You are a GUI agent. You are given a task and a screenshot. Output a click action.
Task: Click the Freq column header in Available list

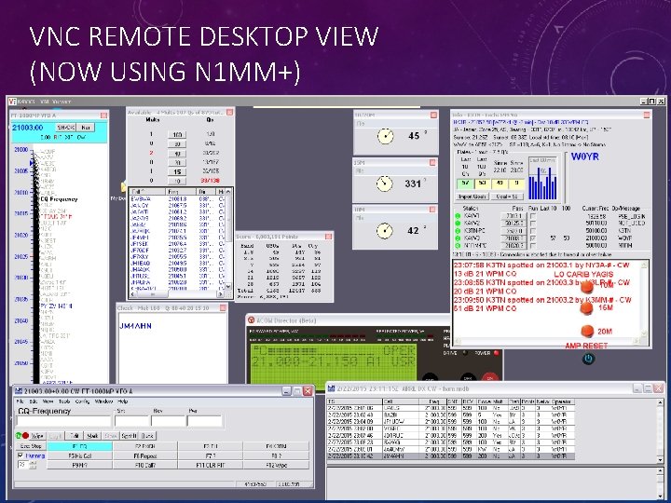click(x=181, y=192)
